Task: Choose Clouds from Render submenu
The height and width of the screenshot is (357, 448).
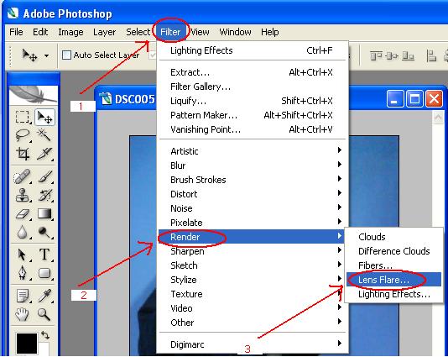Action: [x=394, y=237]
